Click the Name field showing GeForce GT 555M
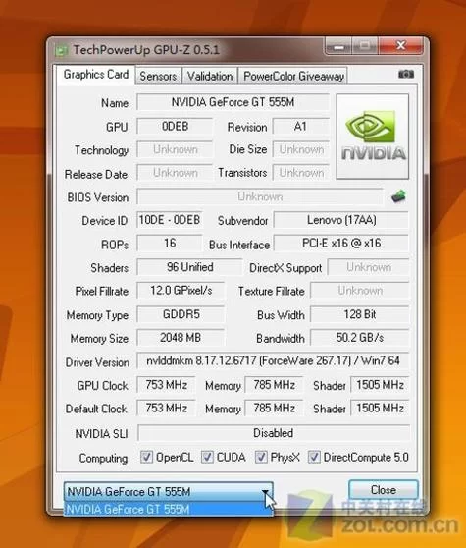 (233, 102)
